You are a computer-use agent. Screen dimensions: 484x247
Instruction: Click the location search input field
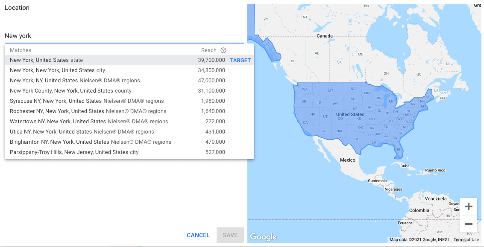pos(124,36)
